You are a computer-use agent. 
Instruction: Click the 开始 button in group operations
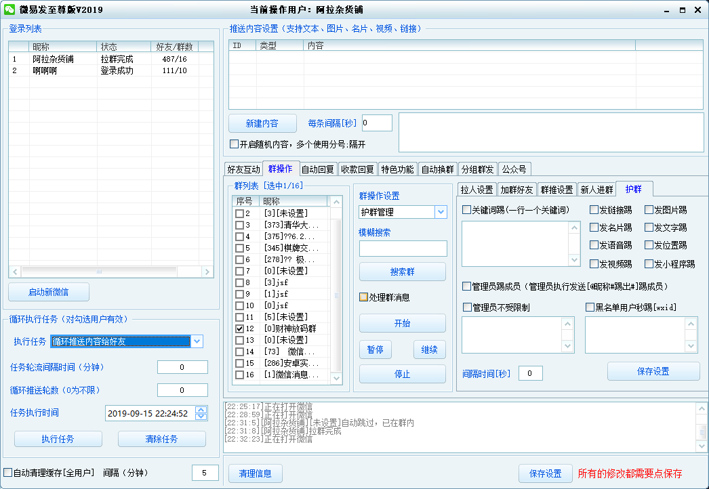pyautogui.click(x=403, y=323)
